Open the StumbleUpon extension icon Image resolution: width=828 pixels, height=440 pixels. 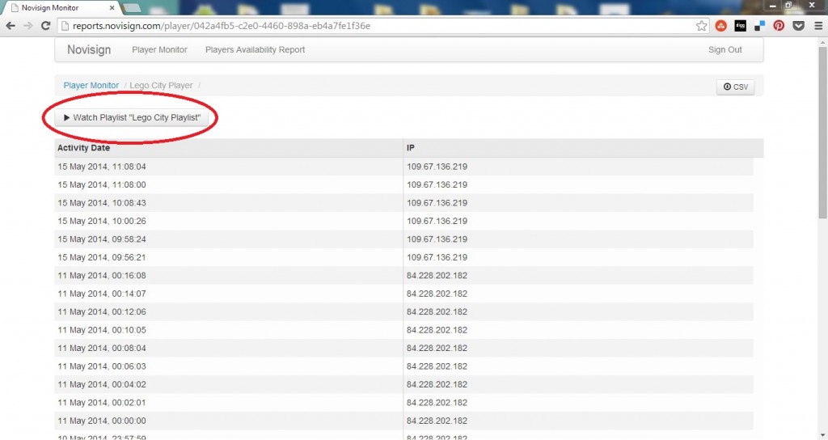720,25
